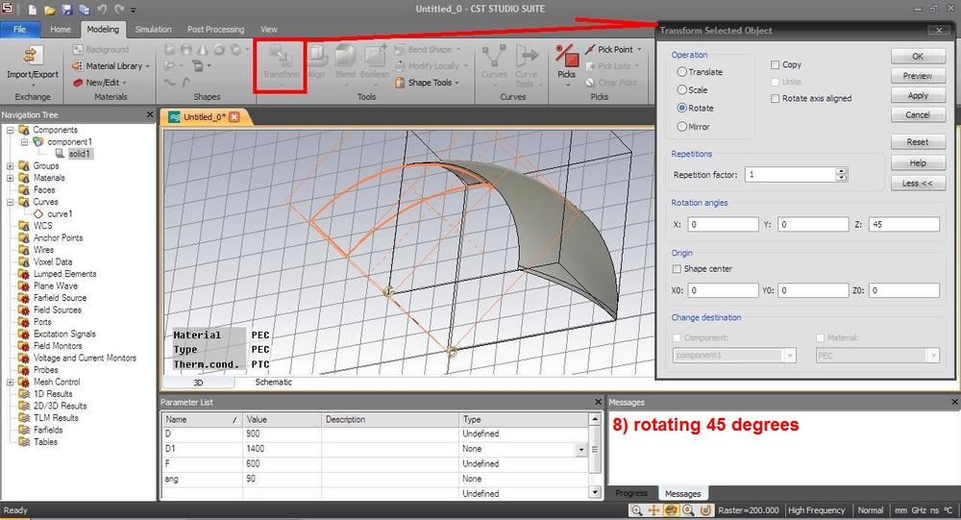The width and height of the screenshot is (961, 520).
Task: Click the Save icon in quick toolbar
Action: pyautogui.click(x=67, y=10)
